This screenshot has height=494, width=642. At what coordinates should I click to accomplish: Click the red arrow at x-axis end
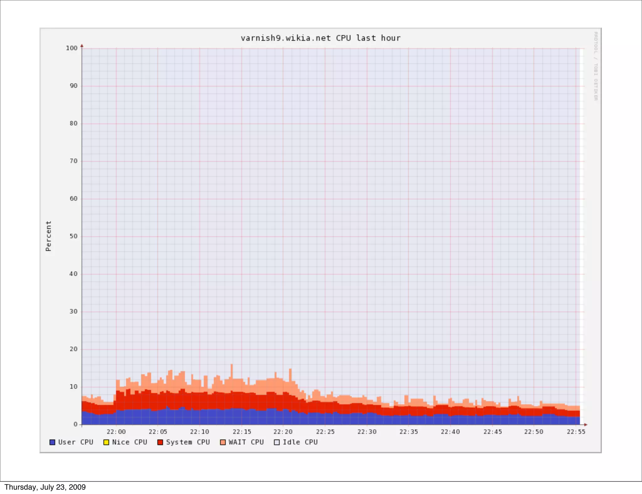tap(586, 425)
